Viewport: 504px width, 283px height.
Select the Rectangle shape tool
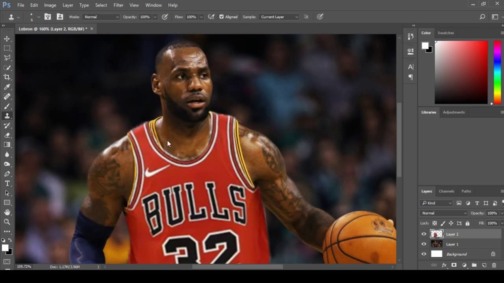coord(7,203)
